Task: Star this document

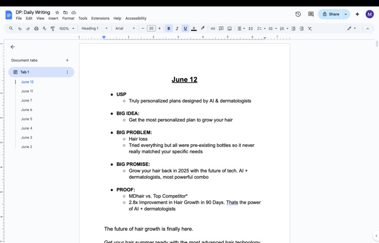Action: coord(57,12)
